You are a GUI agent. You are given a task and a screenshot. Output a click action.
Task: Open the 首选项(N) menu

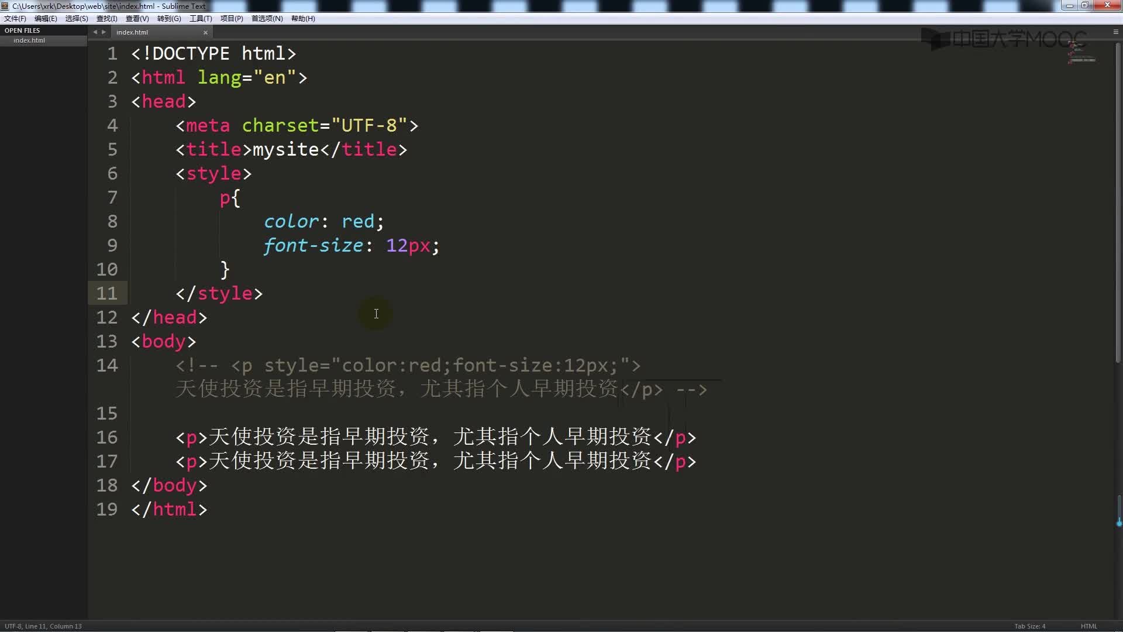[267, 19]
